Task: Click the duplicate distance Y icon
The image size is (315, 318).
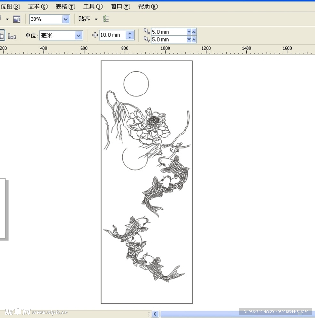Action: [x=146, y=39]
